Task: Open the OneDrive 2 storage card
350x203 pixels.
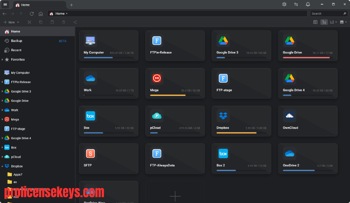Action: pos(308,159)
